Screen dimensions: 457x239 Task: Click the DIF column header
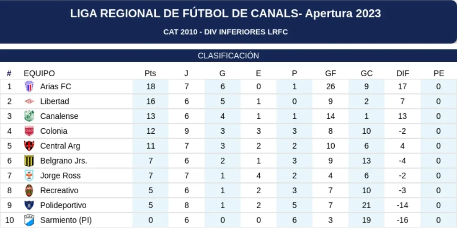pos(402,73)
